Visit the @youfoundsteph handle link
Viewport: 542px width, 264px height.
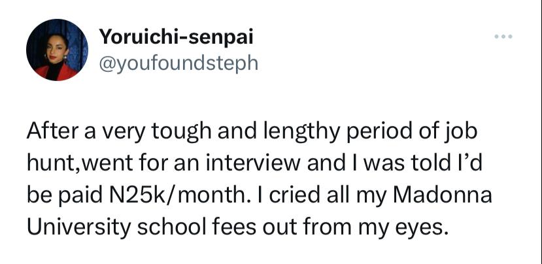[178, 63]
